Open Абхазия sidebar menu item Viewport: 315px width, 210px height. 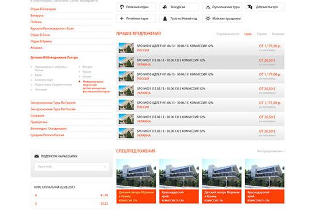coord(36,48)
